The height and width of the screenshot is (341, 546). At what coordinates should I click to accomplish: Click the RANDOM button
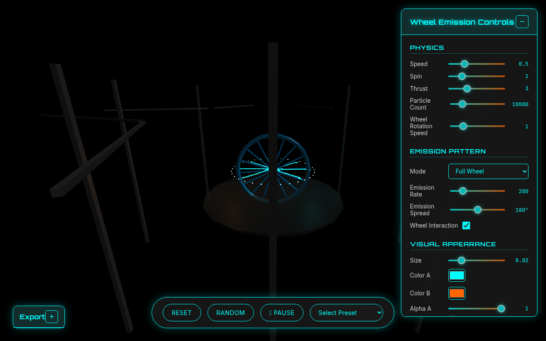pos(230,312)
